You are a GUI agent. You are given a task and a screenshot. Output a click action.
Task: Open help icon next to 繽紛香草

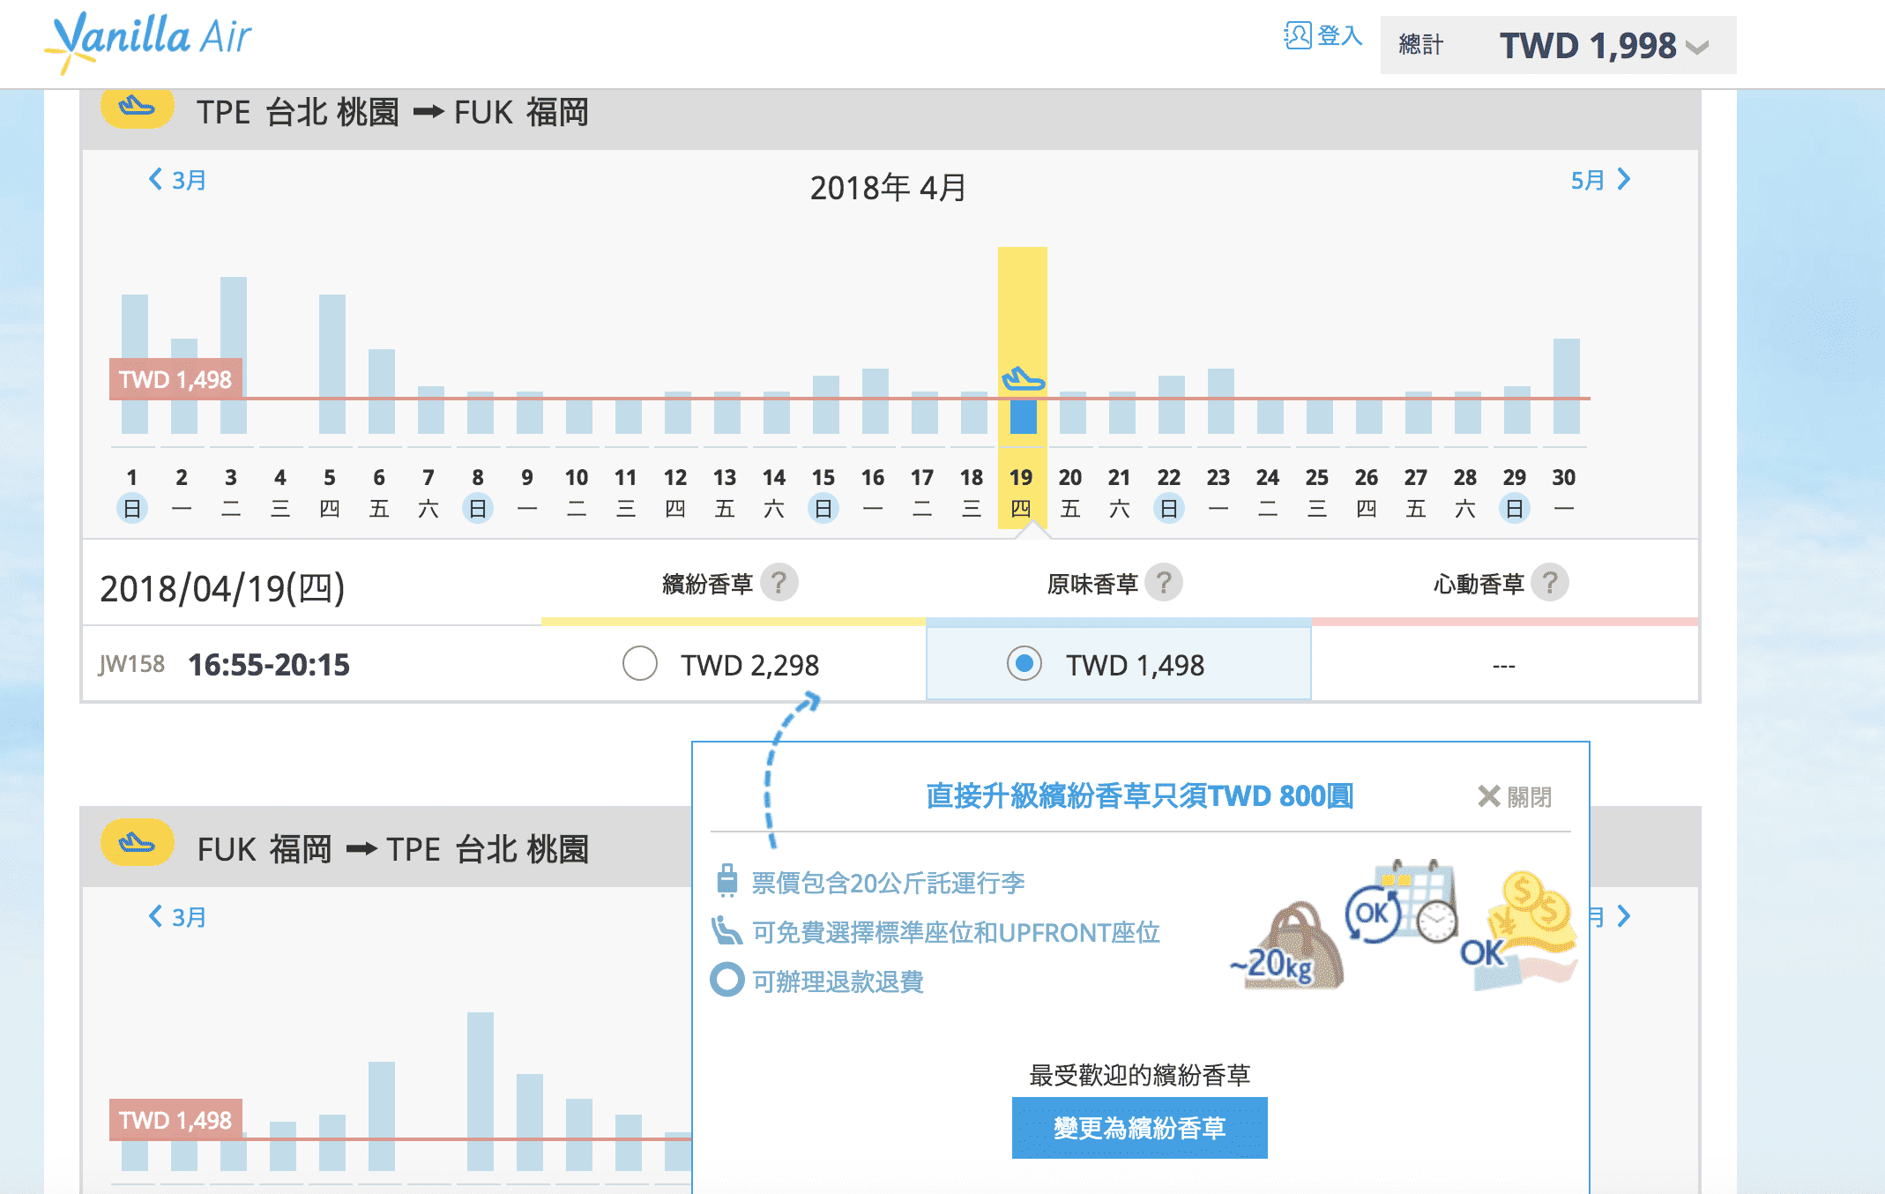(779, 582)
